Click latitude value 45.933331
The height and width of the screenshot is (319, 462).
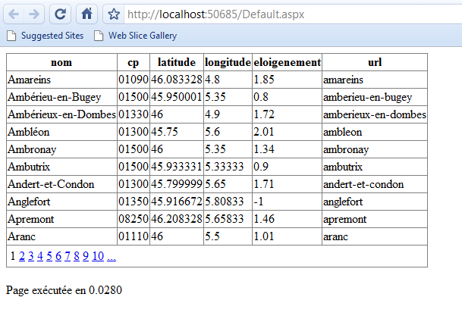point(177,167)
